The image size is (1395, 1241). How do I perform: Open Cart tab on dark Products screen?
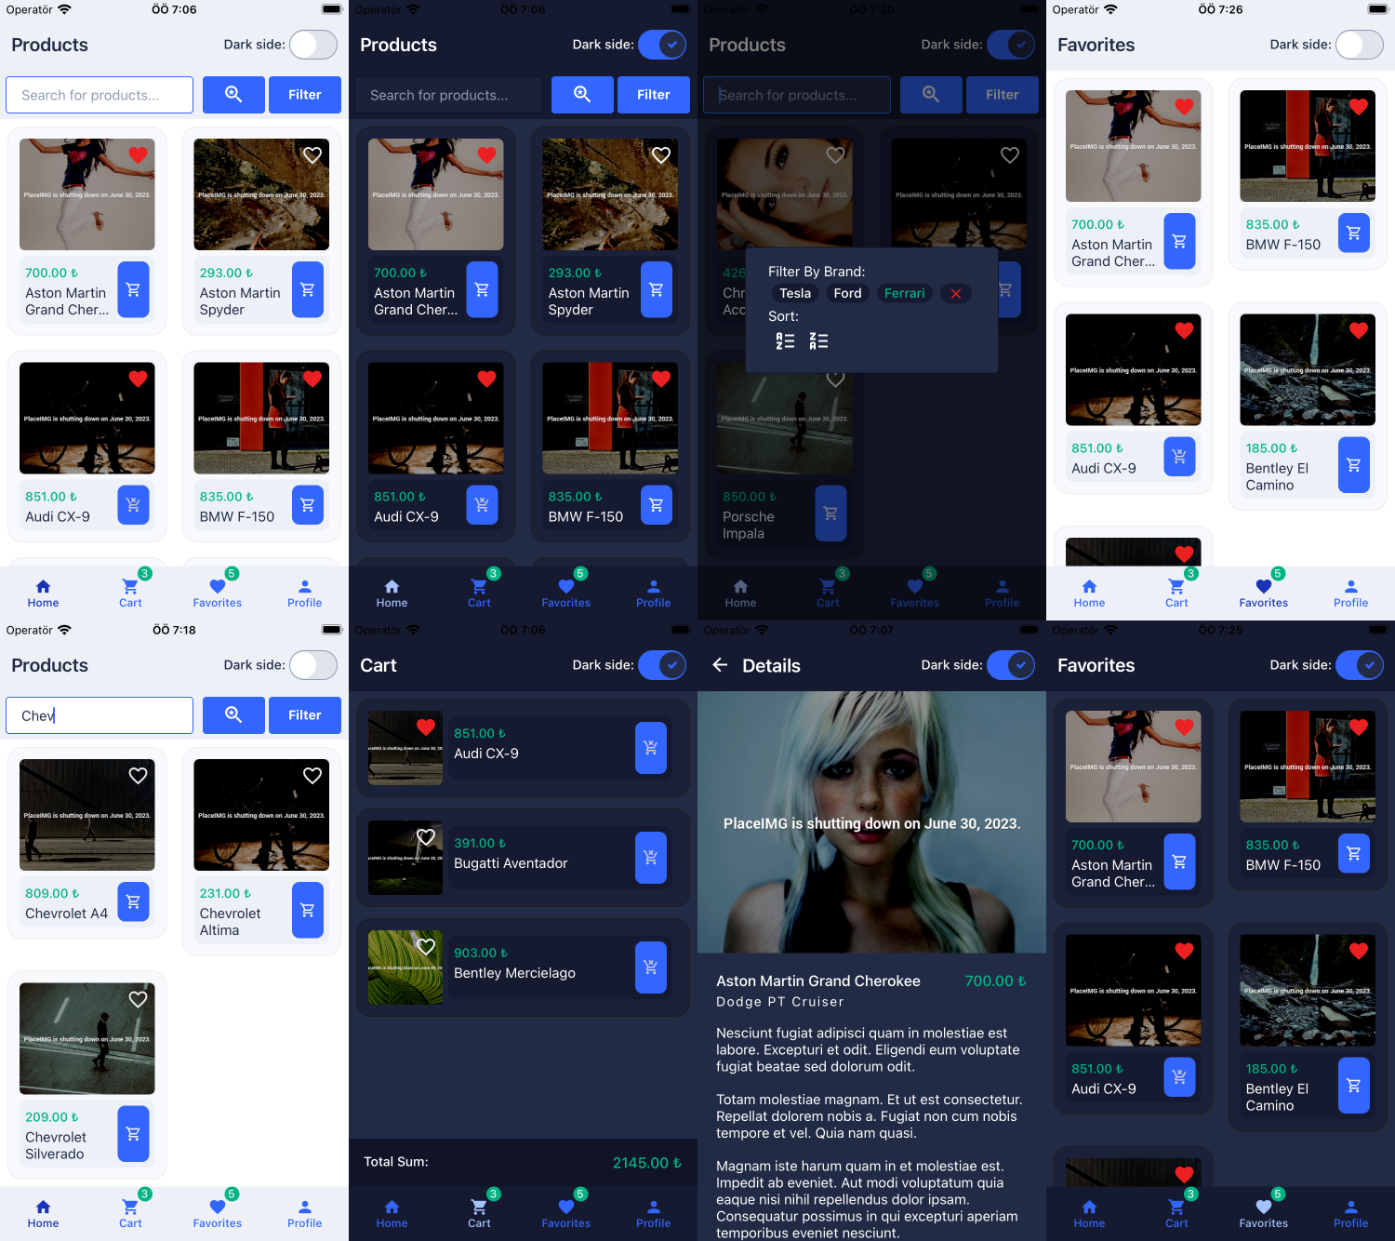pos(479,593)
